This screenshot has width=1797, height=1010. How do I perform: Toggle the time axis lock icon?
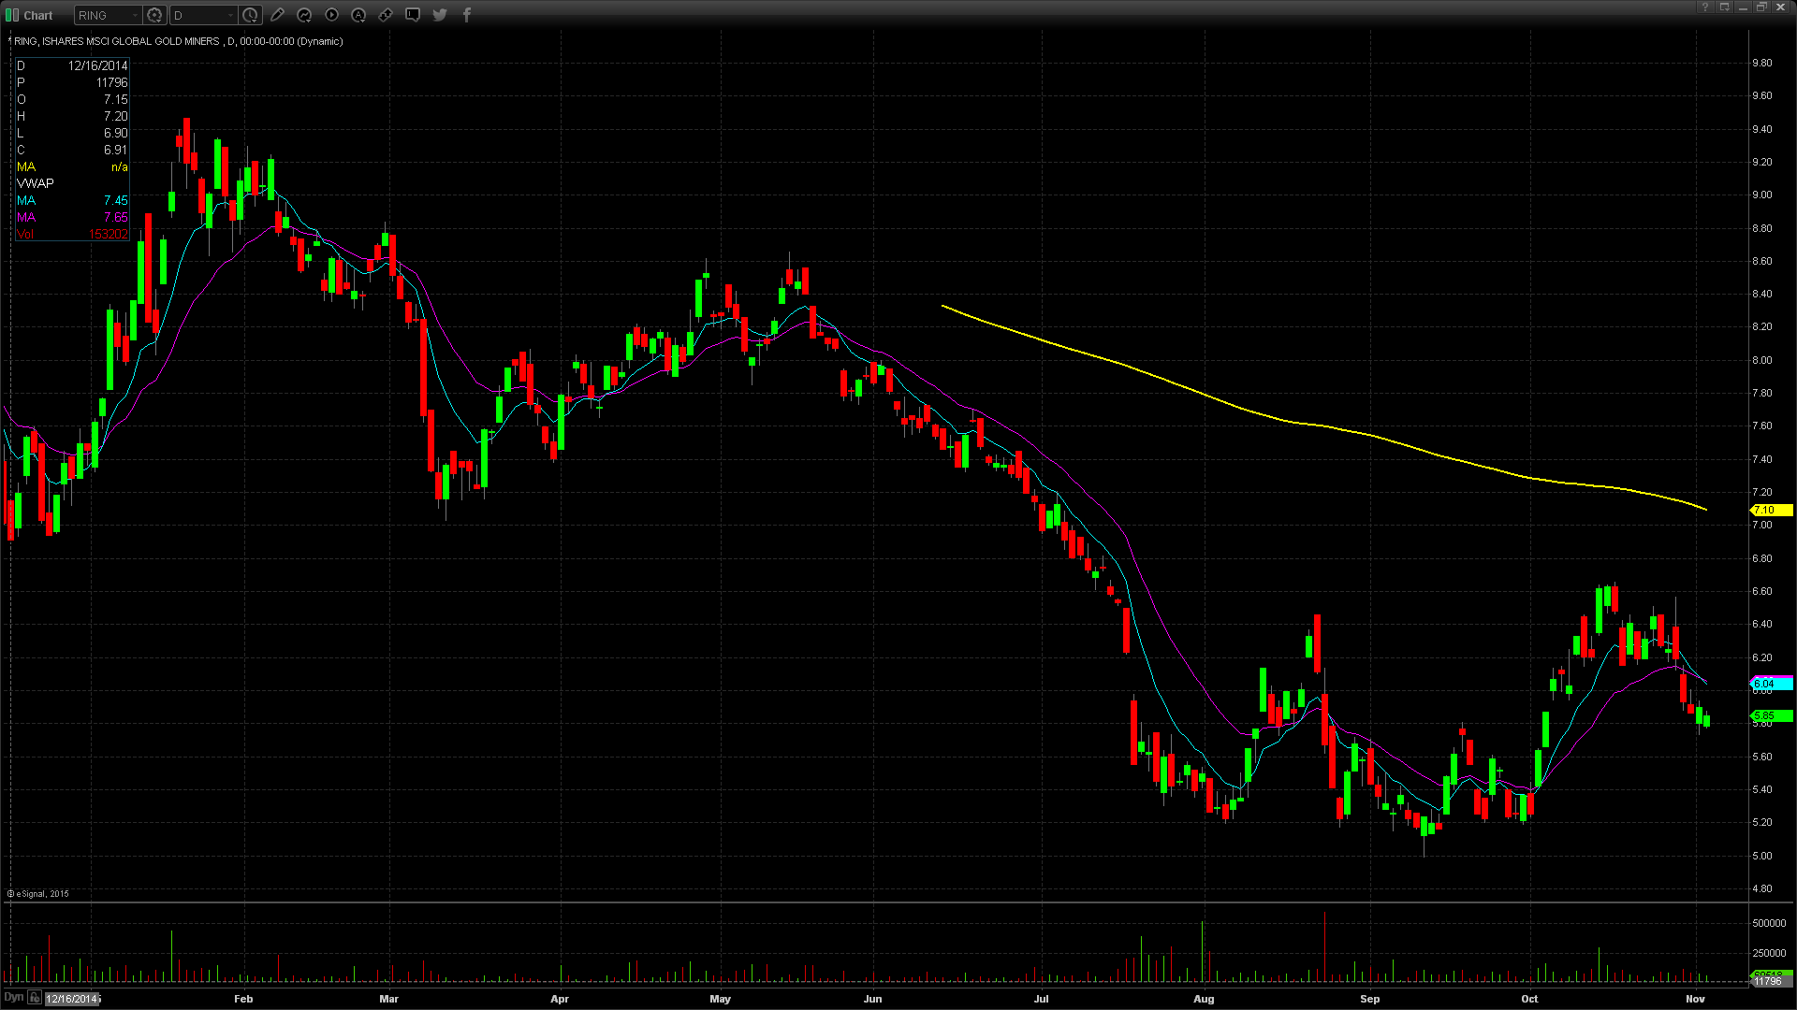[x=34, y=997]
